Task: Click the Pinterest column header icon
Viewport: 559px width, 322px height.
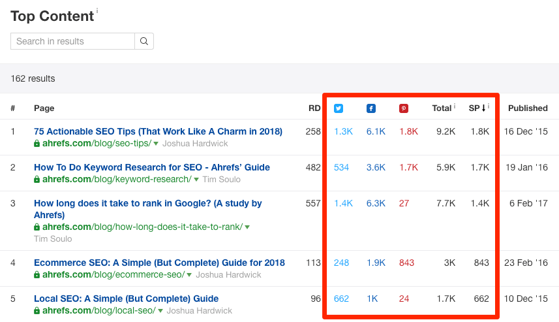Action: tap(404, 108)
